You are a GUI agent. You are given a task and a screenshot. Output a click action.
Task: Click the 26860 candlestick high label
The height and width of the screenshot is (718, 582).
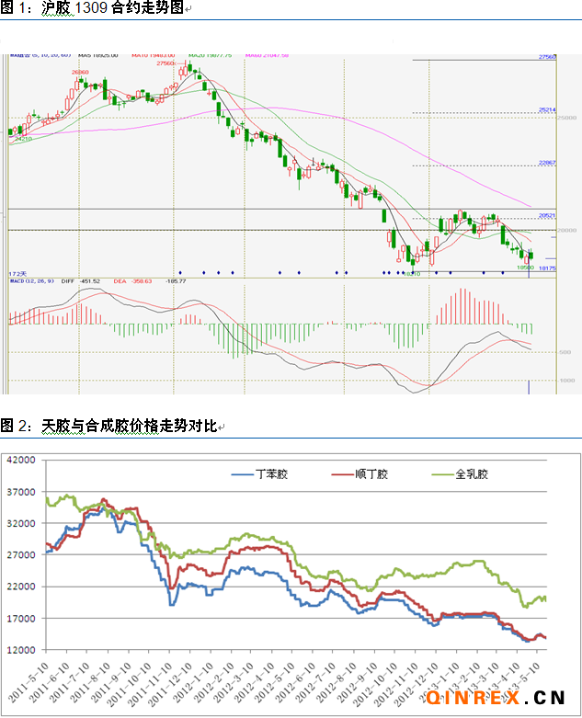coord(80,71)
